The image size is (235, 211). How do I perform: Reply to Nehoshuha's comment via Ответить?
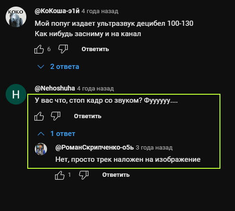[87, 116]
